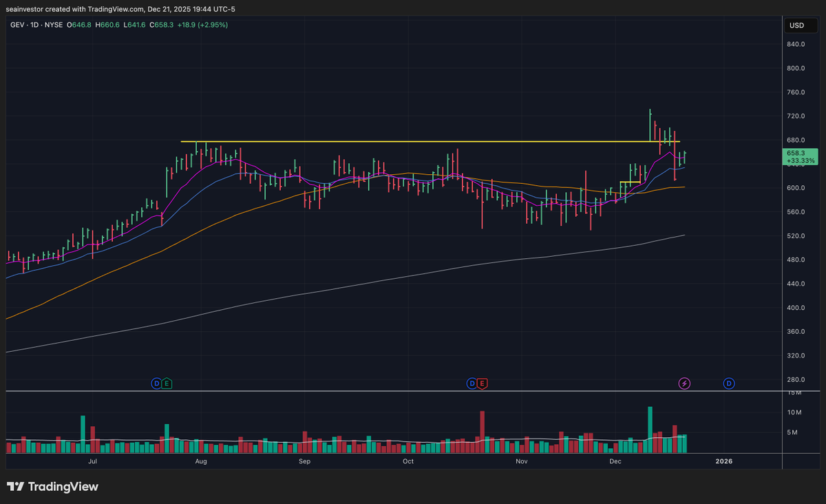
Task: Click the high value H660.6
Action: point(108,25)
